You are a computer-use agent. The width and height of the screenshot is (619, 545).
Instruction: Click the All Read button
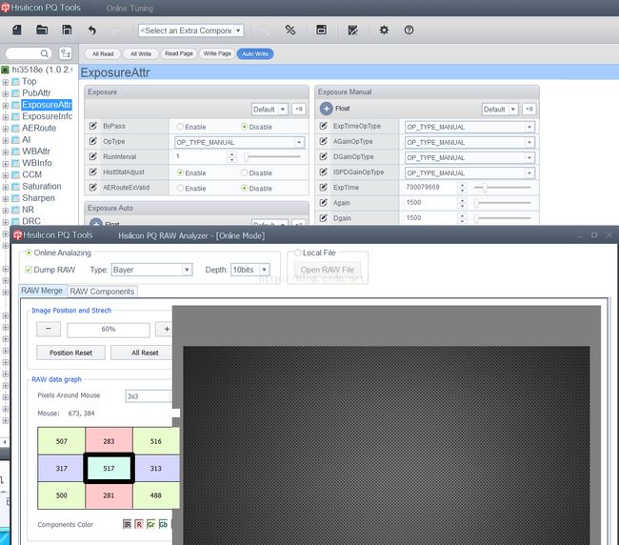pos(103,53)
